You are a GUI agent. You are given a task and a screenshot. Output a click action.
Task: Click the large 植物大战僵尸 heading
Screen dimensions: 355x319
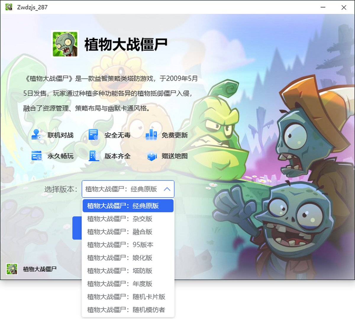pos(126,45)
